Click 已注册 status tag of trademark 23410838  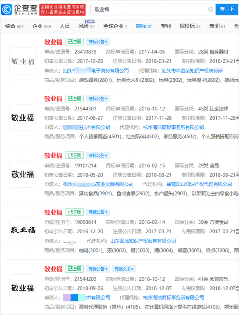[74, 42]
